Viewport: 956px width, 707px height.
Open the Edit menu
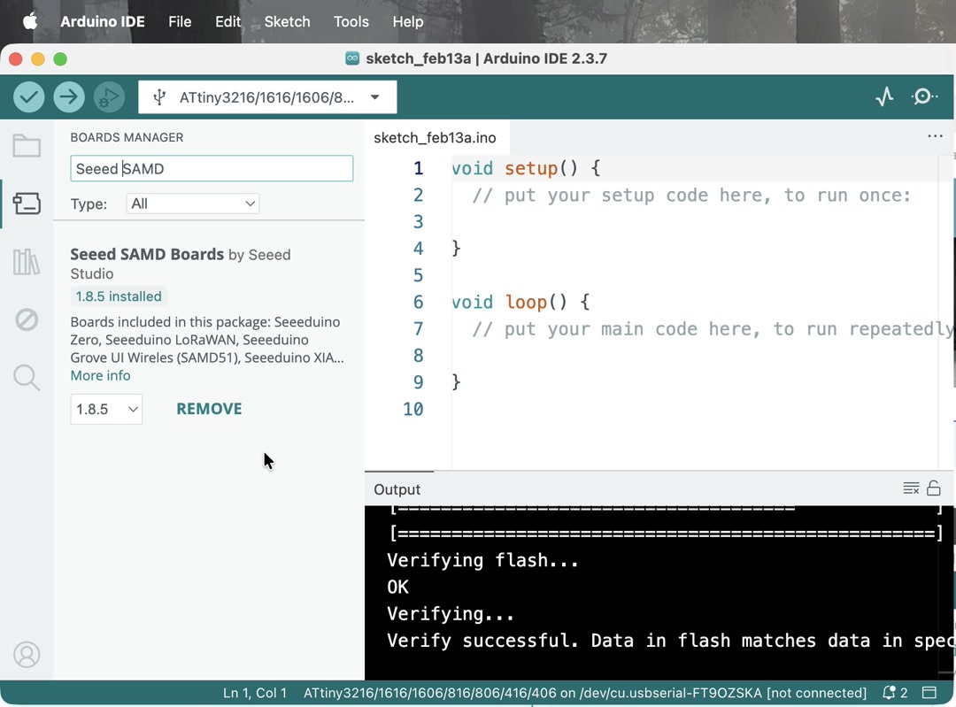(x=228, y=21)
